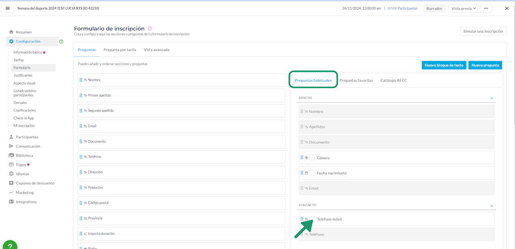This screenshot has width=515, height=249.
Task: Tick the Teléfono móvil checkbox
Action: (x=312, y=219)
